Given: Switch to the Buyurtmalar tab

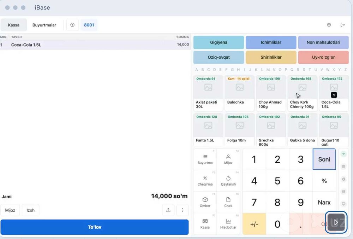Looking at the screenshot, I should [x=44, y=25].
